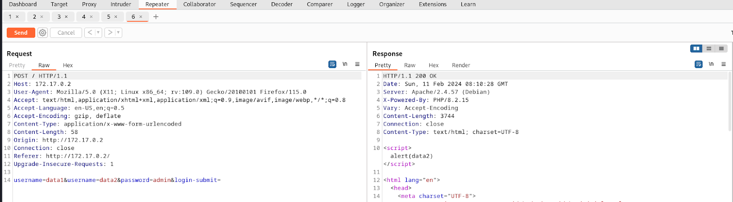
Task: Toggle request message wrap icon
Action: [332, 64]
